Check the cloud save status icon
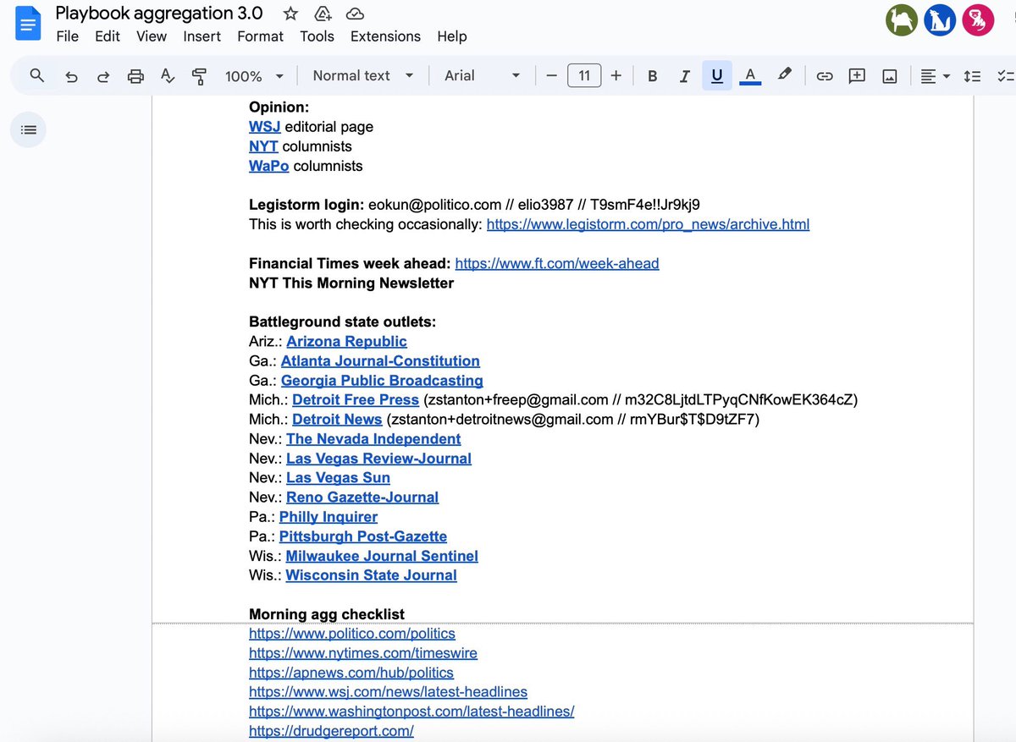 [x=355, y=14]
